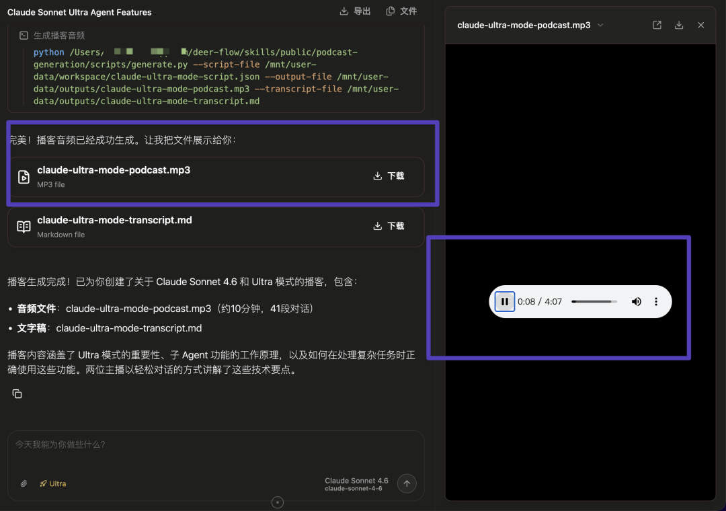The width and height of the screenshot is (726, 511).
Task: Click the MP3 file audio icon
Action: click(x=24, y=177)
